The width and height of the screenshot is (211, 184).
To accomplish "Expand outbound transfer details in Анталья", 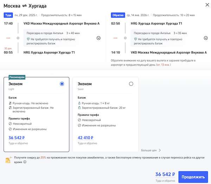I will pos(98,38).
